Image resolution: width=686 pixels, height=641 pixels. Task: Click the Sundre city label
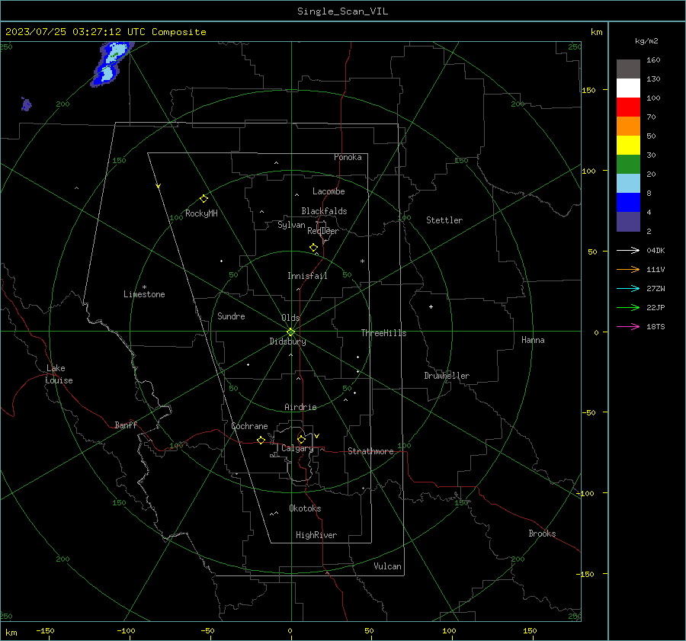(x=231, y=316)
